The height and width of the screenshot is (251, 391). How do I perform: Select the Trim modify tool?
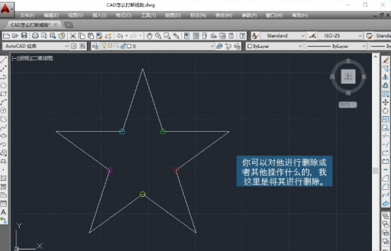click(386, 136)
